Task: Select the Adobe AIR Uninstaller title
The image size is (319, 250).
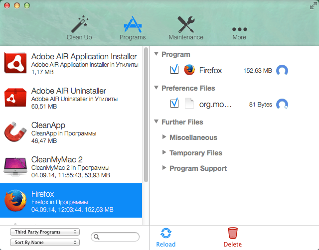Action: (69, 91)
